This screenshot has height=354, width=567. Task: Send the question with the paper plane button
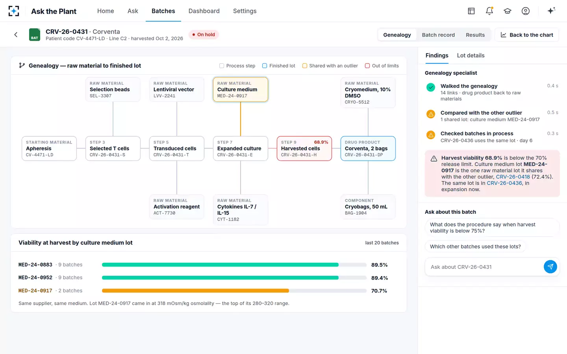click(x=550, y=267)
